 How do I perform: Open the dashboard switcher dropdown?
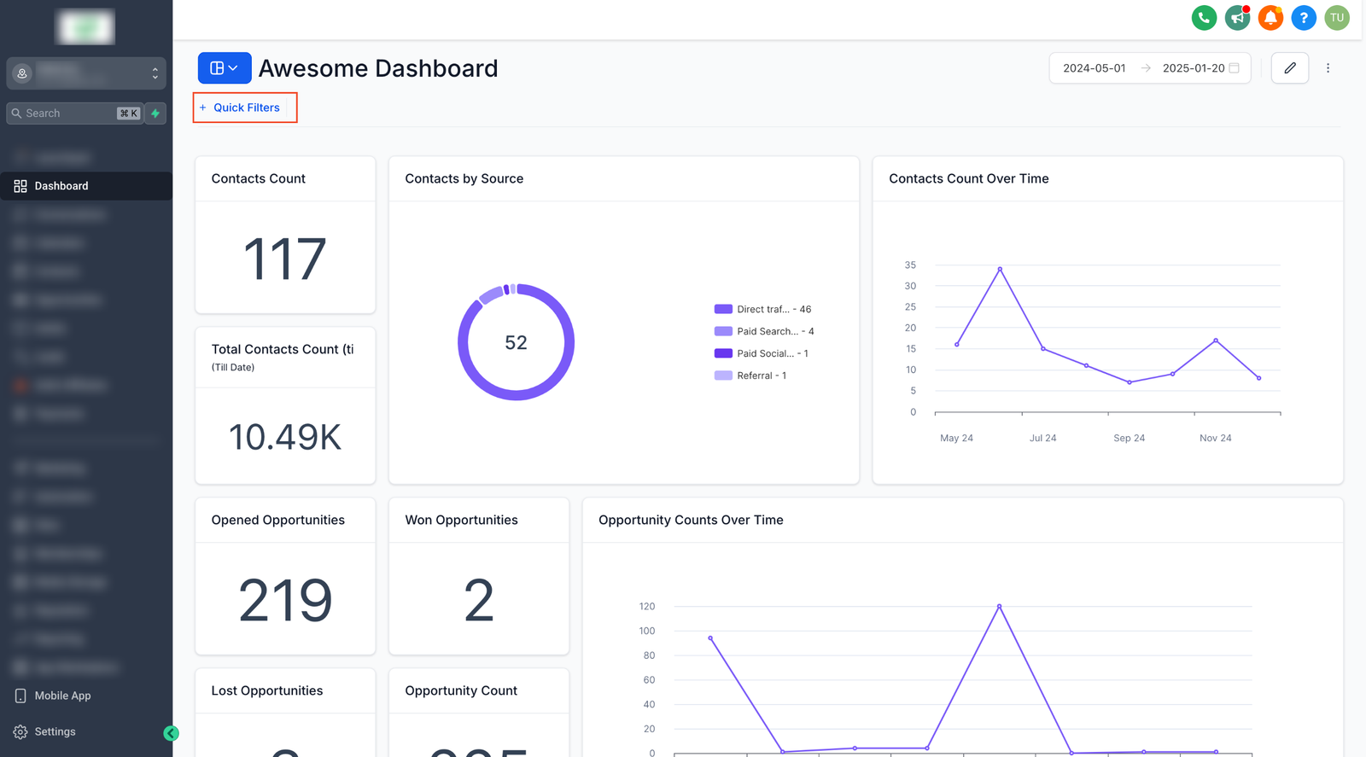coord(225,68)
